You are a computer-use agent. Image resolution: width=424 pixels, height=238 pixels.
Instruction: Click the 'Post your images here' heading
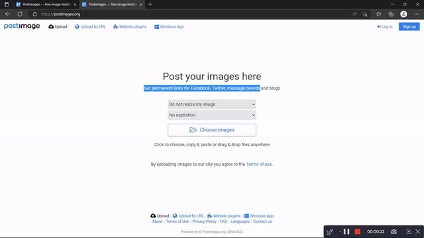coord(212,77)
